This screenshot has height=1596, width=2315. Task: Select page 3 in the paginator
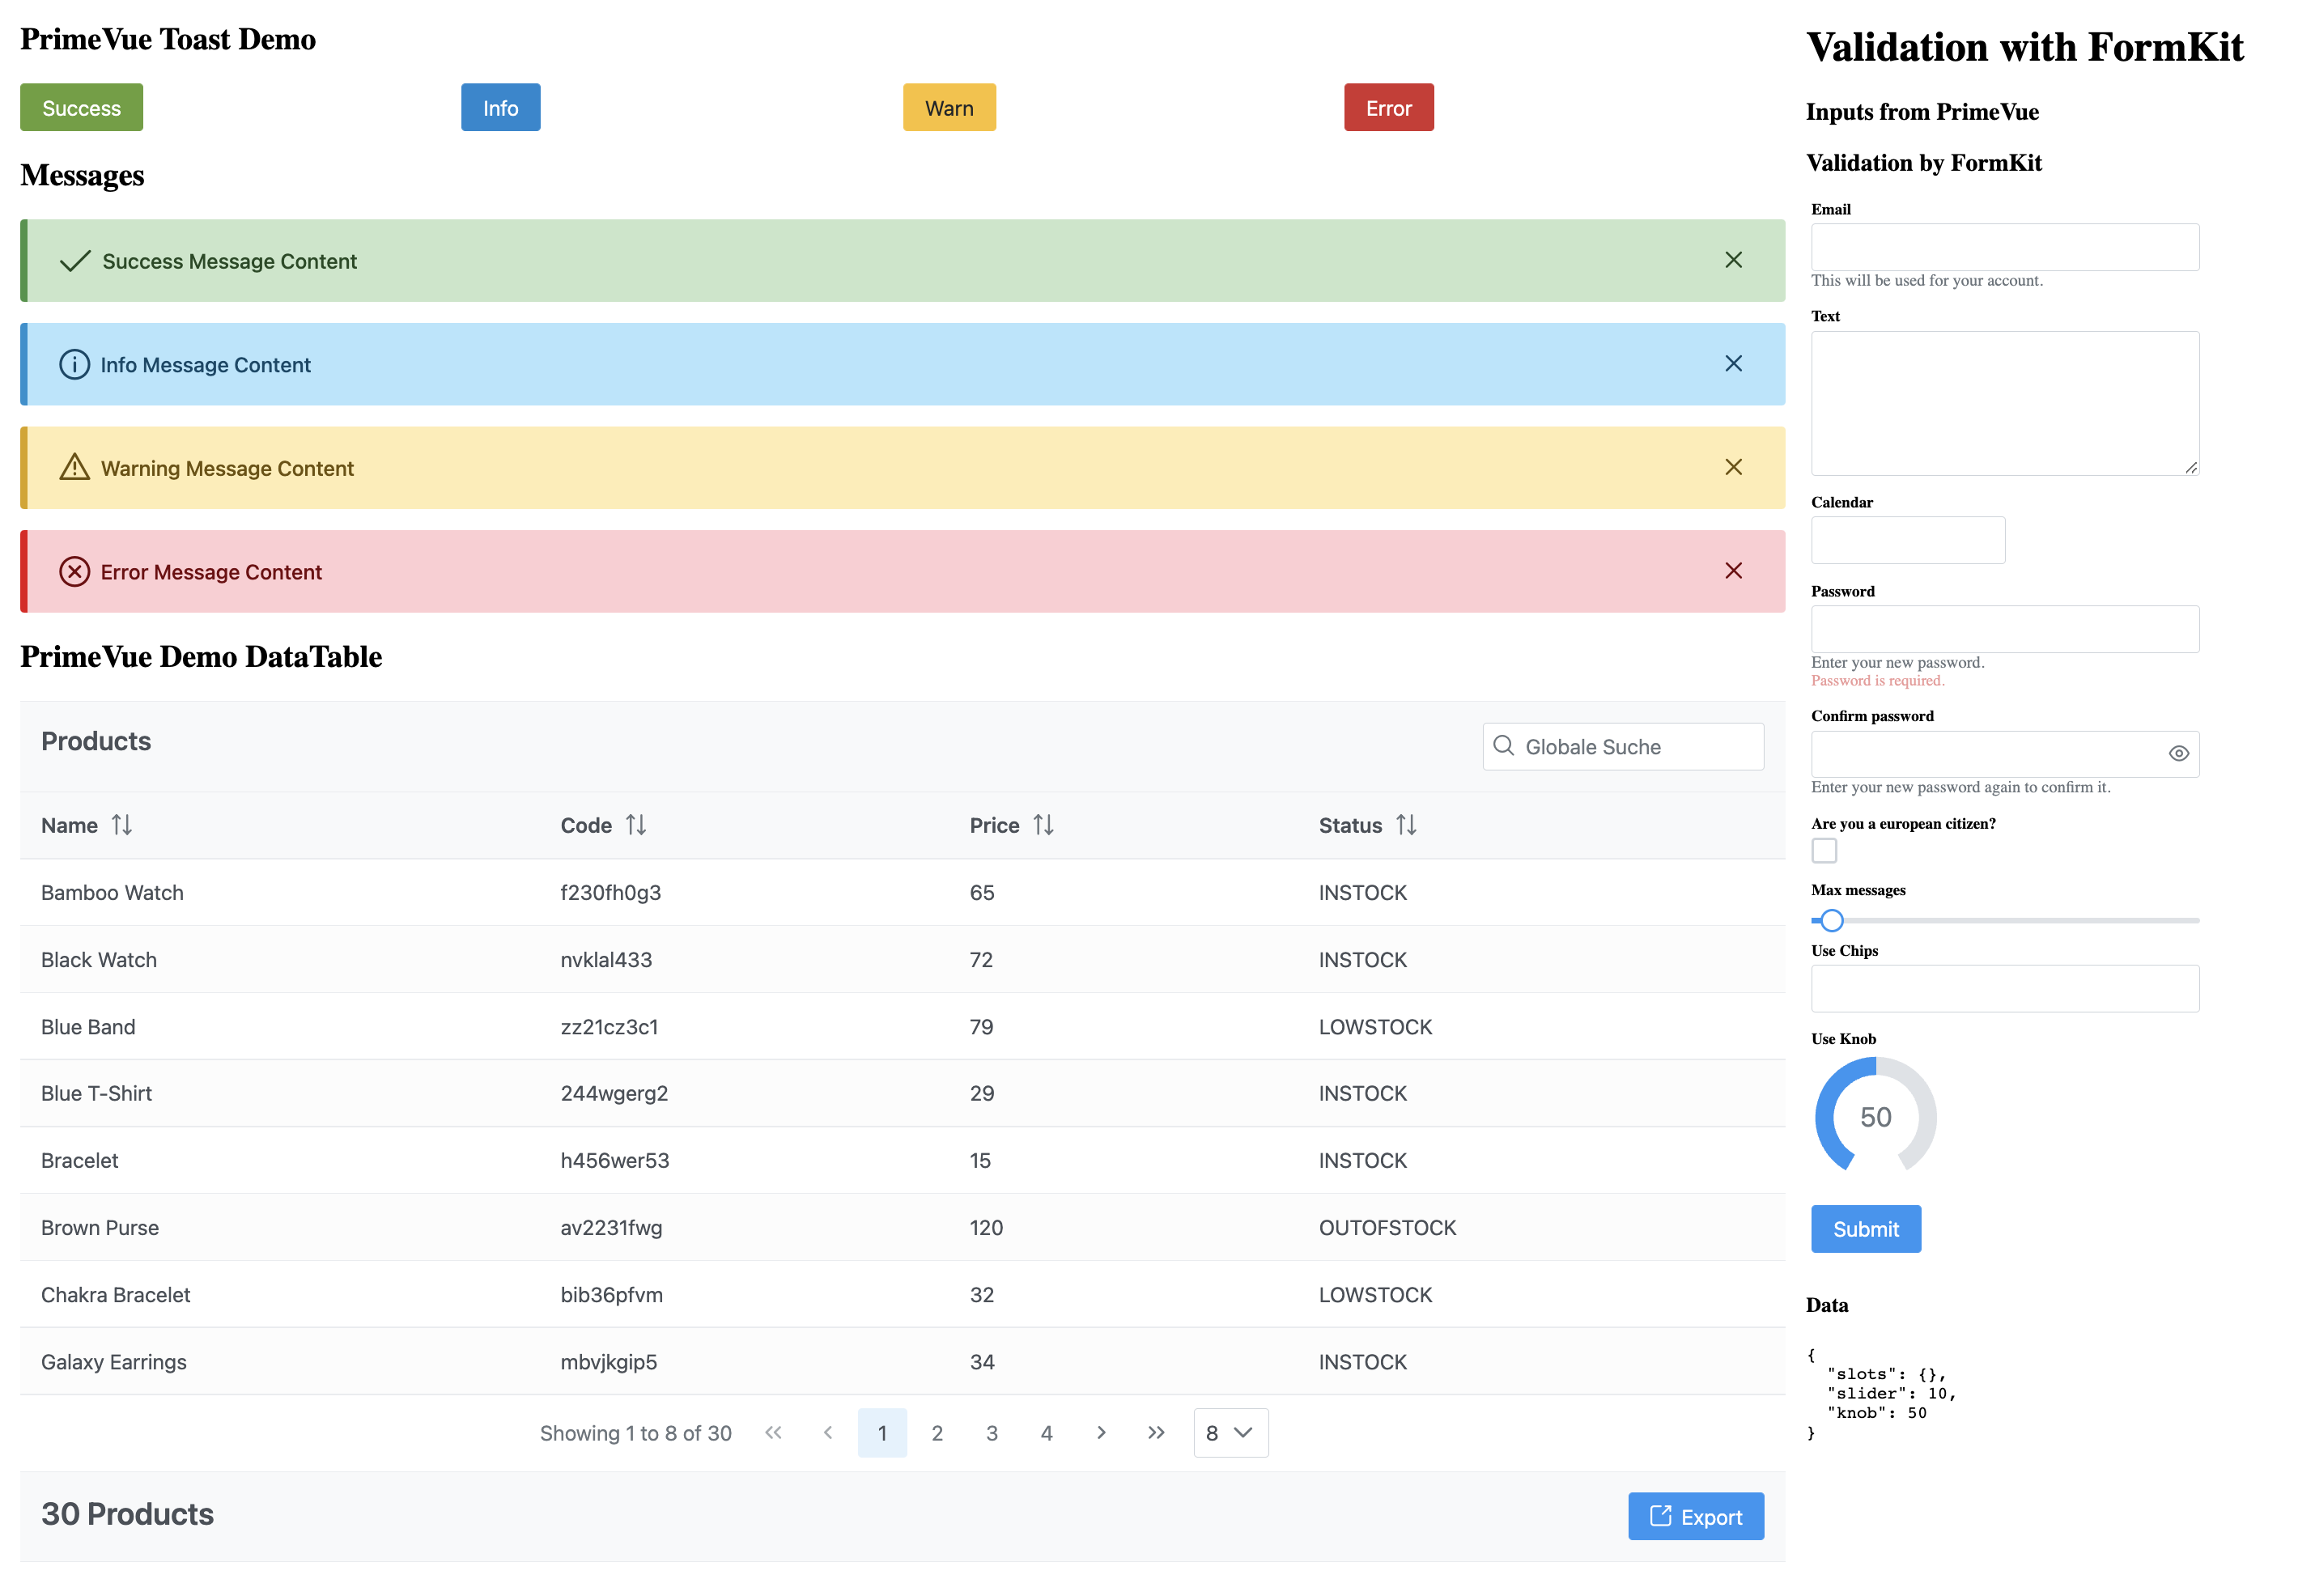tap(992, 1433)
